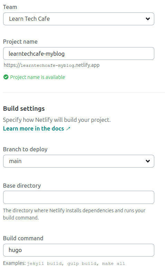This screenshot has height=269, width=165.
Task: Focus the empty Base directory field
Action: coord(79,197)
